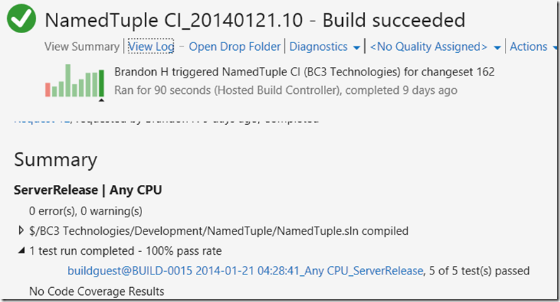The height and width of the screenshot is (302, 560).
Task: Click the green build succeeded checkmark icon
Action: click(x=21, y=18)
